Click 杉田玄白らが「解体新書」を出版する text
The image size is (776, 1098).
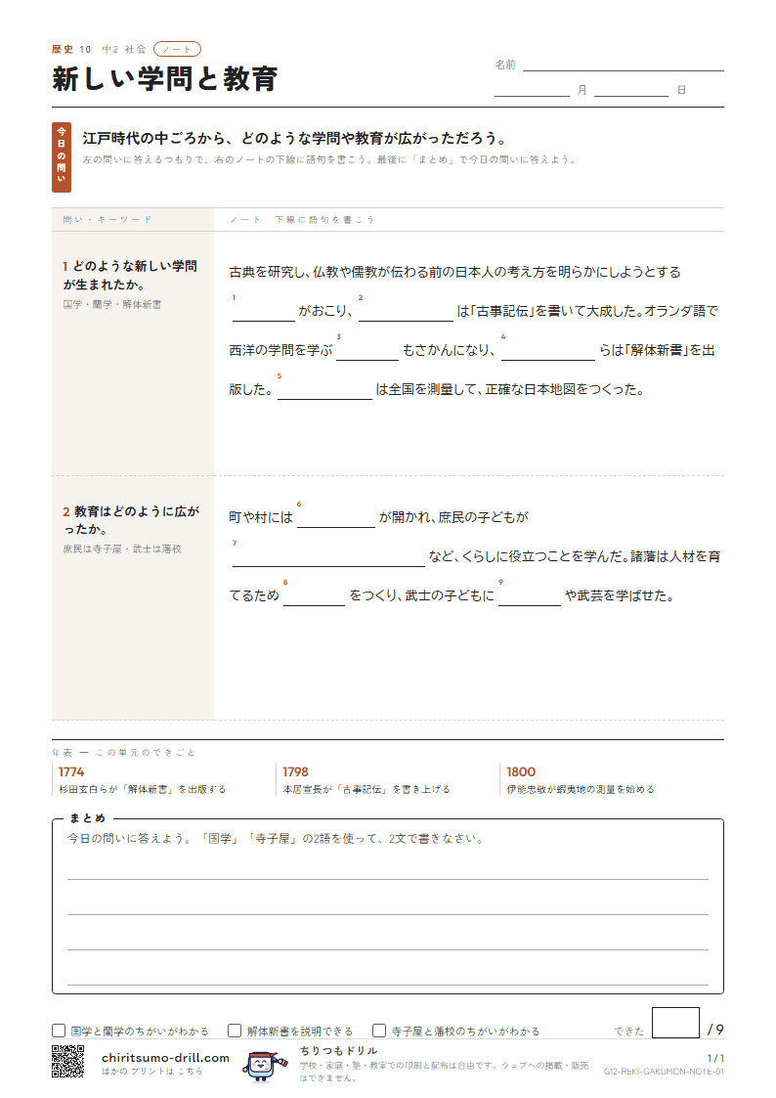[x=143, y=789]
